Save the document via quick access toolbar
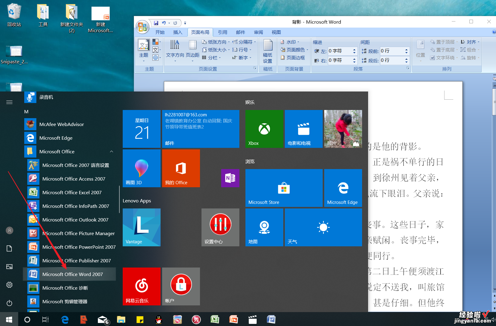Screen dimensions: 496x326 point(156,23)
